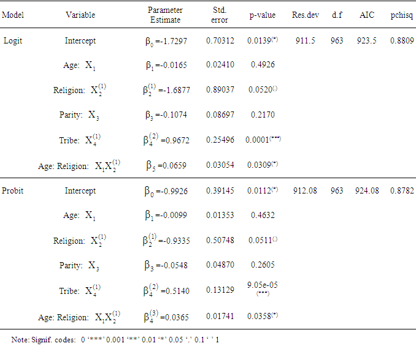
Task: Select the pchisq column header
Action: tap(401, 15)
